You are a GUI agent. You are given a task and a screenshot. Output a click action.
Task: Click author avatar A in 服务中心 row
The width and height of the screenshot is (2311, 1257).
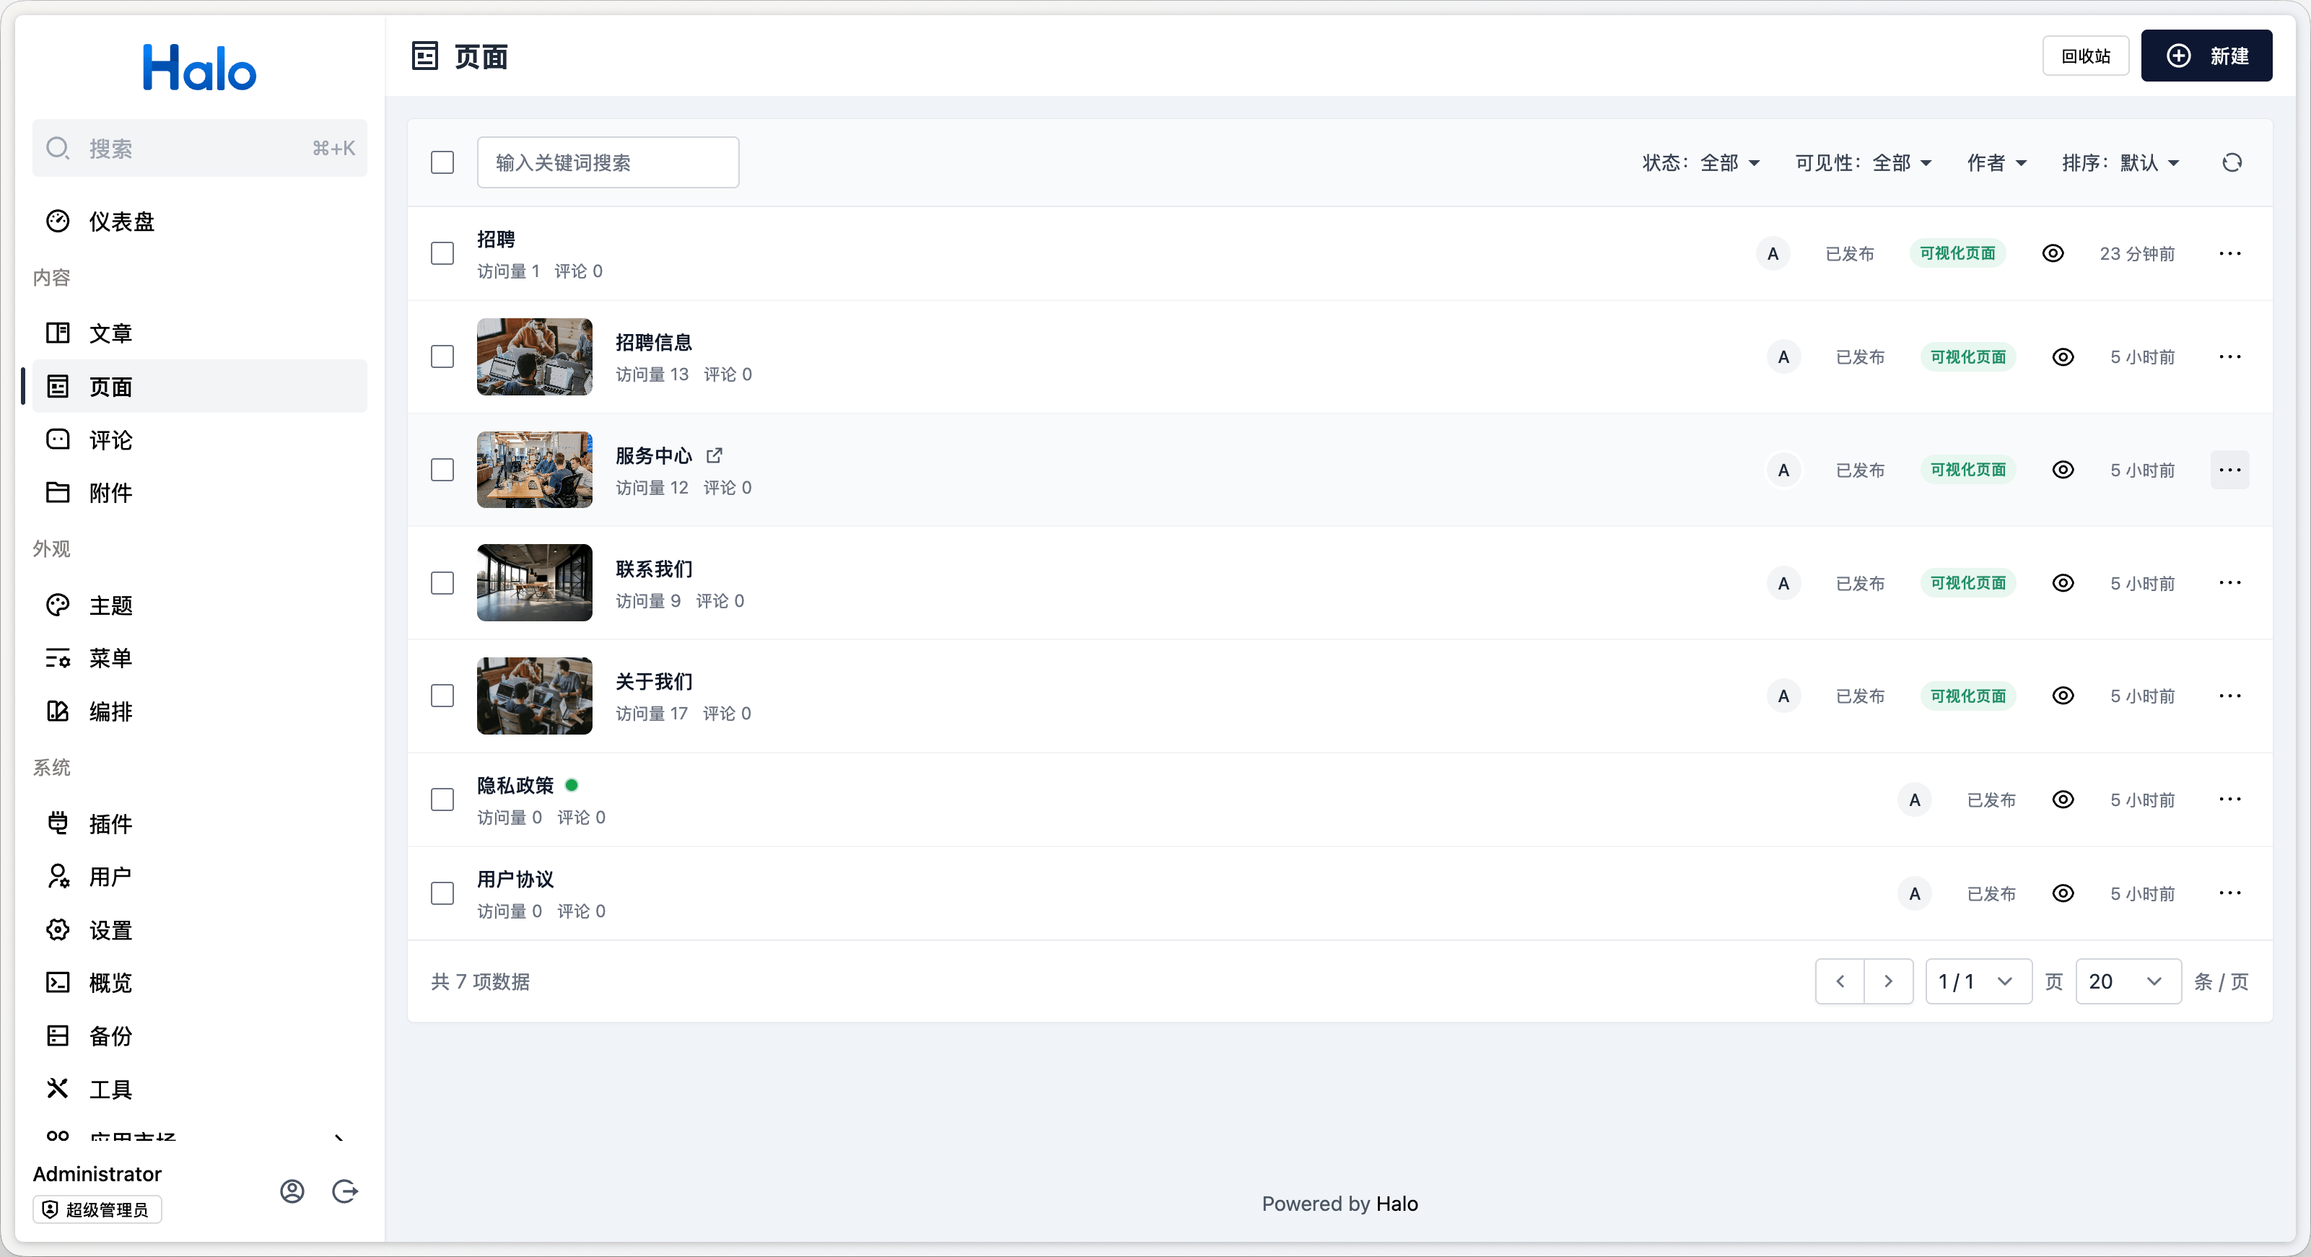(1783, 470)
